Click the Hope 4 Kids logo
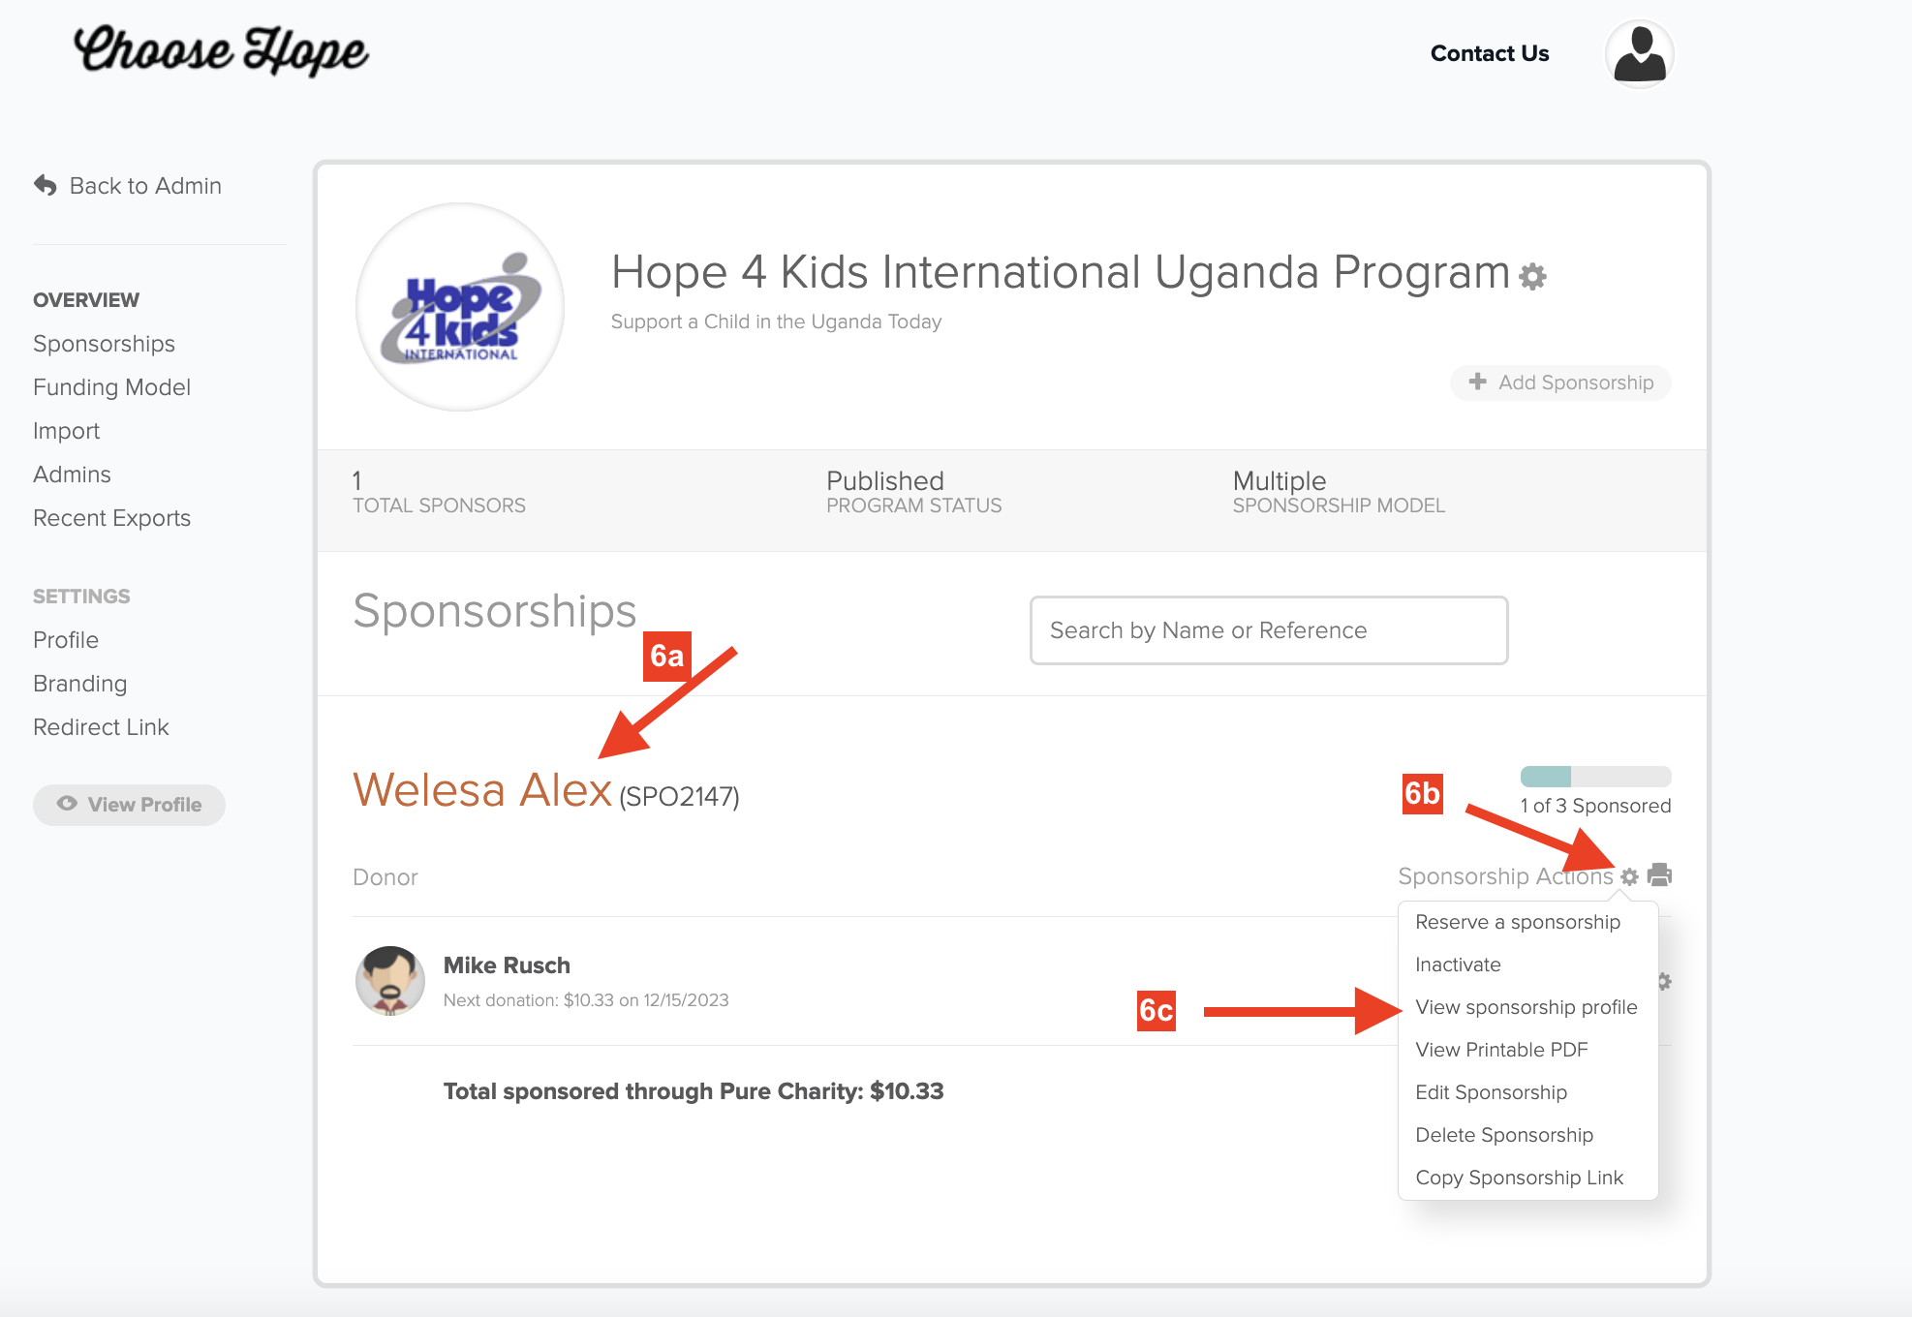This screenshot has height=1317, width=1912. (x=460, y=307)
